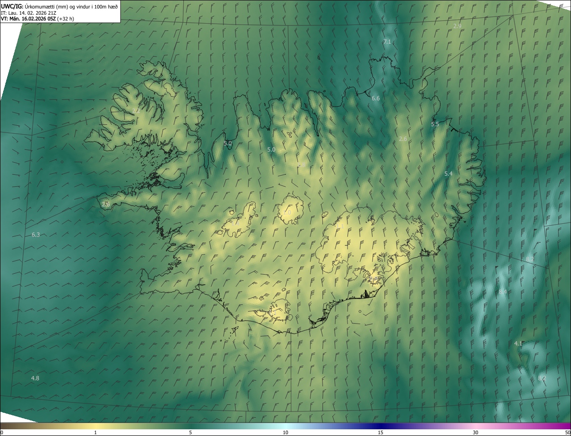
Task: Click the 'UWC/IG: Úrkomumætti (mm)' title line
Action: pyautogui.click(x=59, y=6)
